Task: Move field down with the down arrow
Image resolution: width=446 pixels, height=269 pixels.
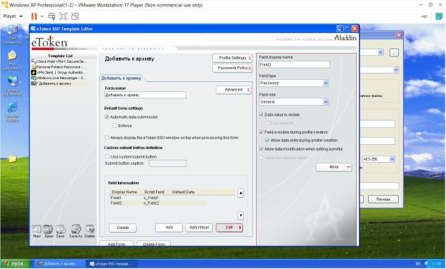Action: (241, 215)
